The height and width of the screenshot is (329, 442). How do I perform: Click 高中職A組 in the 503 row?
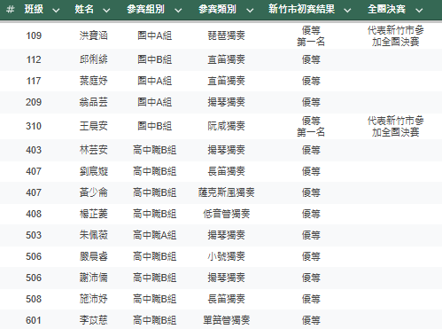coord(155,235)
